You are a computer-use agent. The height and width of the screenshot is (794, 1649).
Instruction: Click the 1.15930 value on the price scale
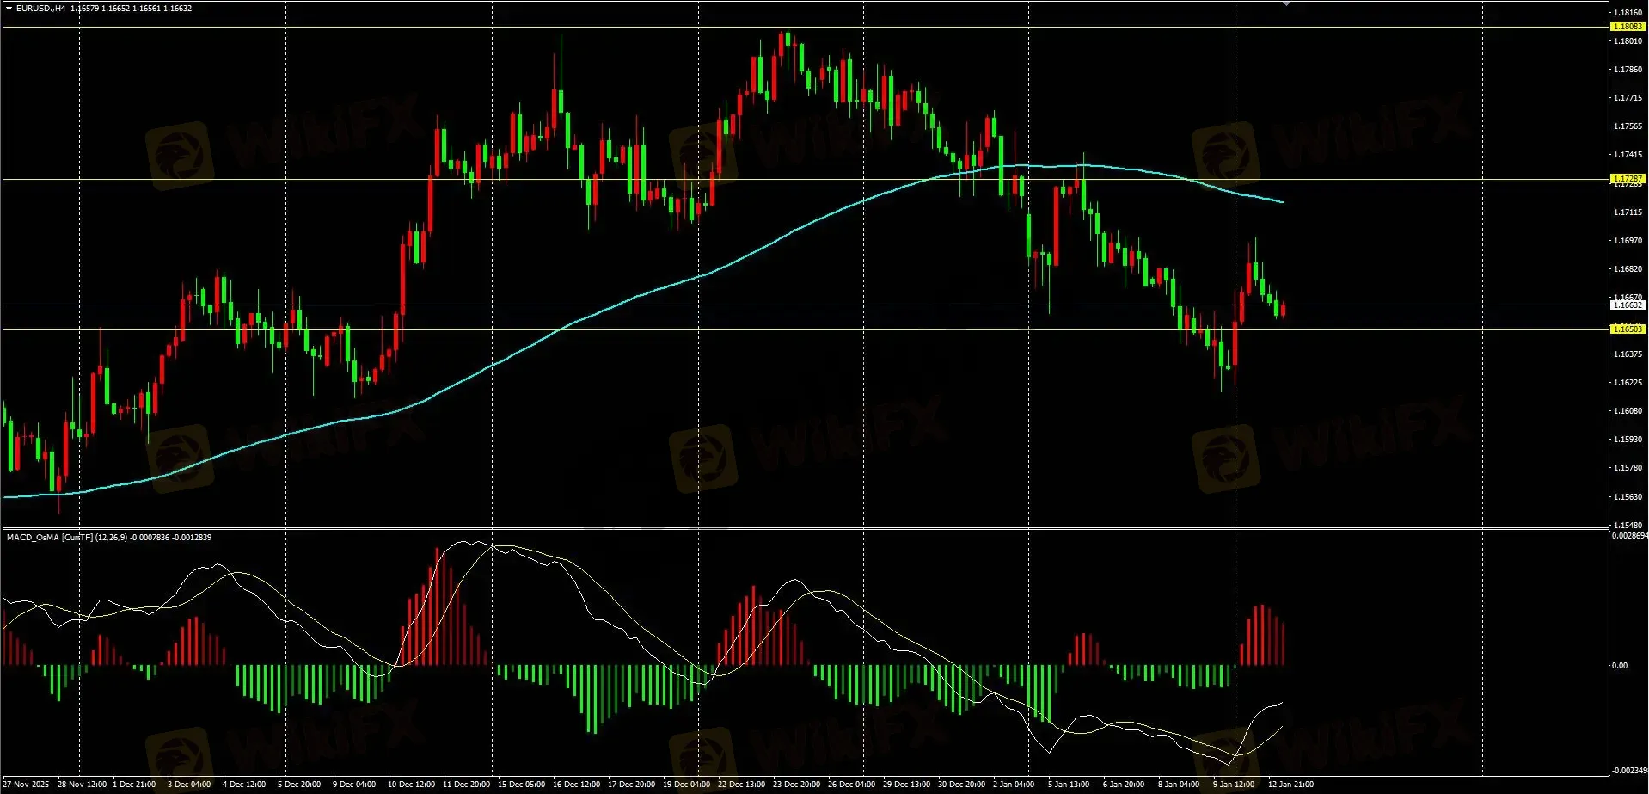pyautogui.click(x=1628, y=440)
